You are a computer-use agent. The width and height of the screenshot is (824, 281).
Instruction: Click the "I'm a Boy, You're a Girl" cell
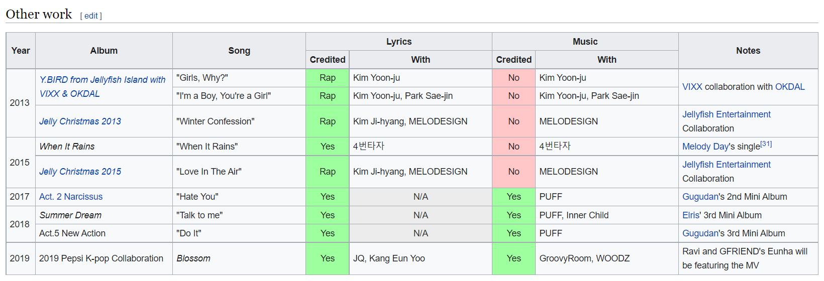239,96
